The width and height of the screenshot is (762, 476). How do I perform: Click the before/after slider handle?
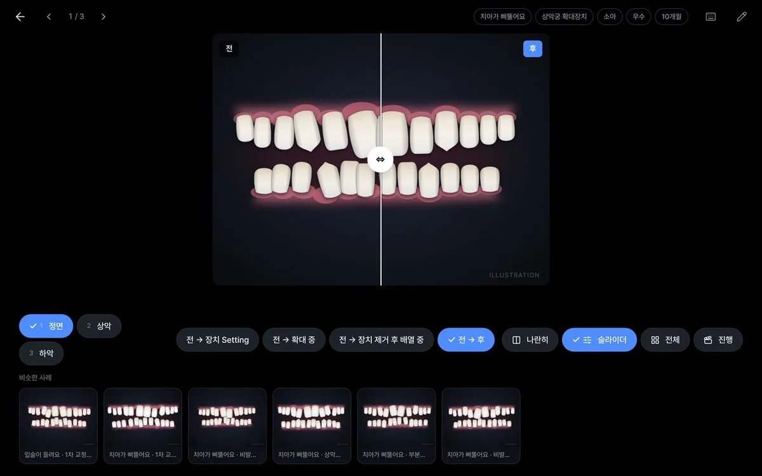(380, 159)
